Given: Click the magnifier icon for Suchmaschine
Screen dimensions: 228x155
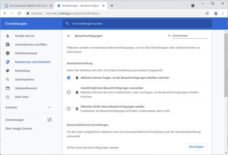Looking at the screenshot, I should point(7,79).
